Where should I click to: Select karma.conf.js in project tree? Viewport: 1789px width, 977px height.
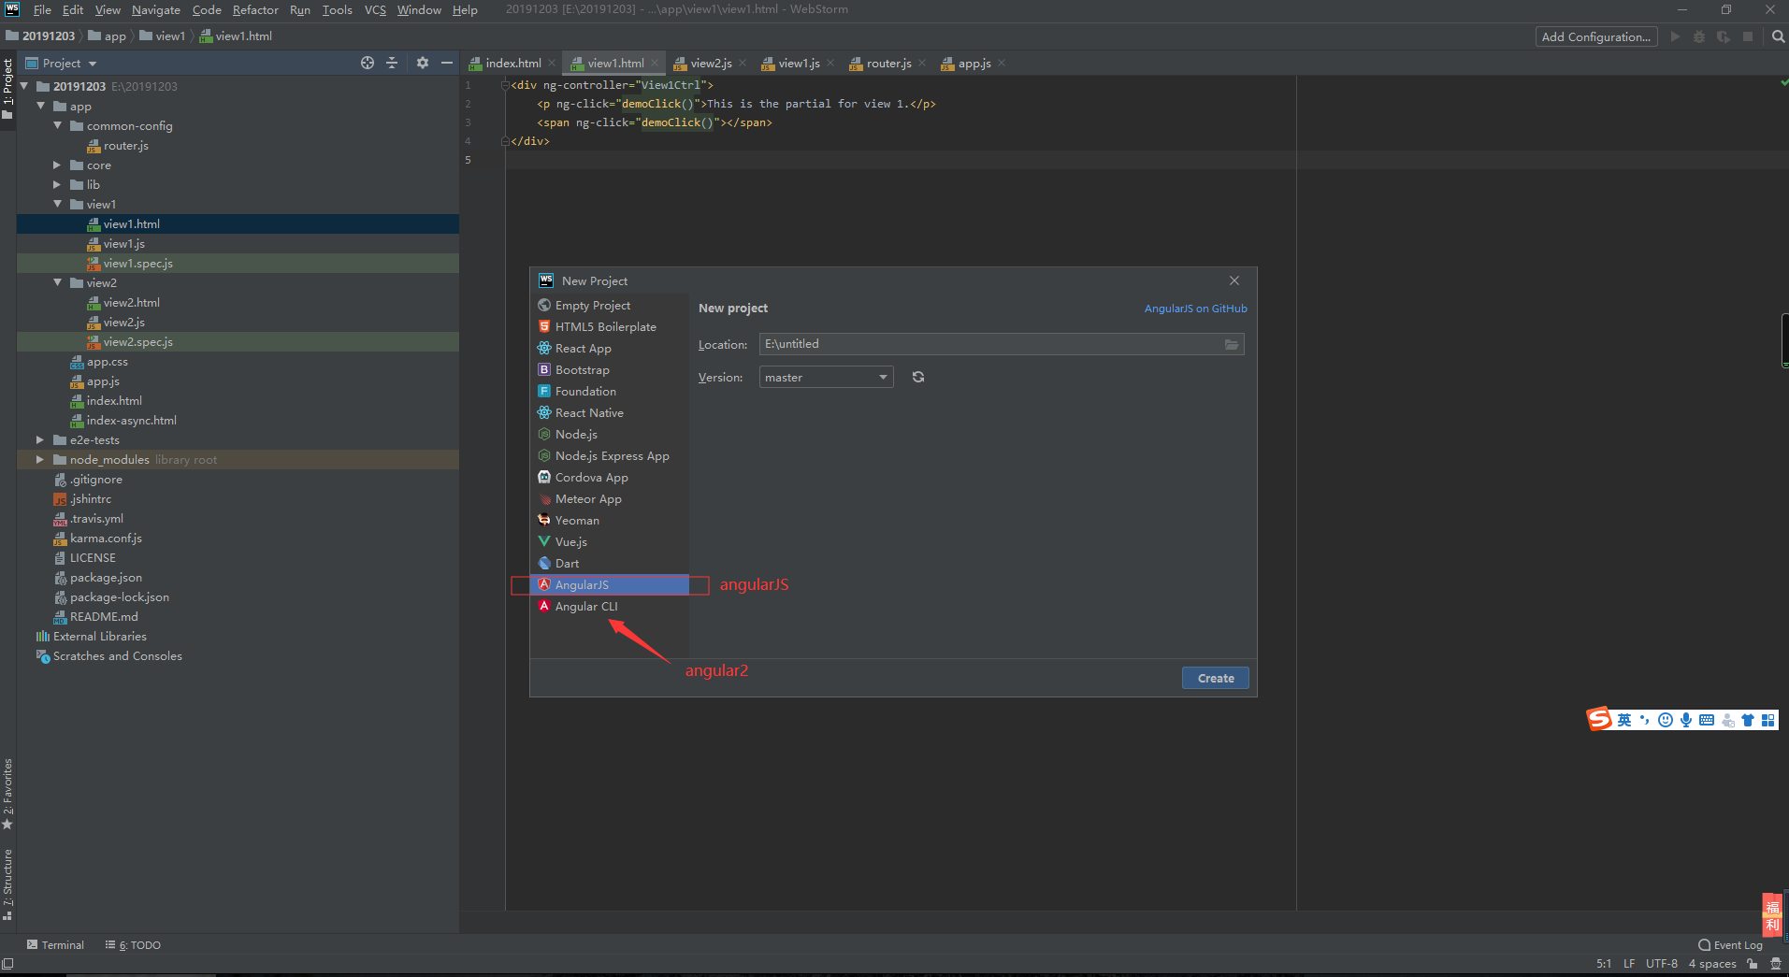[x=106, y=538]
